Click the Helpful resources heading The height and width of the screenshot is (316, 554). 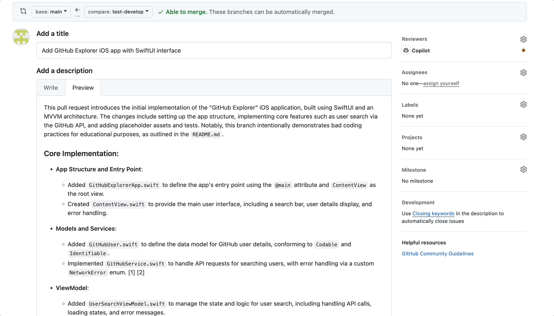coord(424,242)
